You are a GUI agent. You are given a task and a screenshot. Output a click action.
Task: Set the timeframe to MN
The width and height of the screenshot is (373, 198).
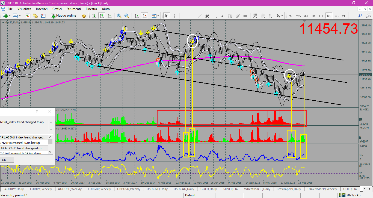344,16
